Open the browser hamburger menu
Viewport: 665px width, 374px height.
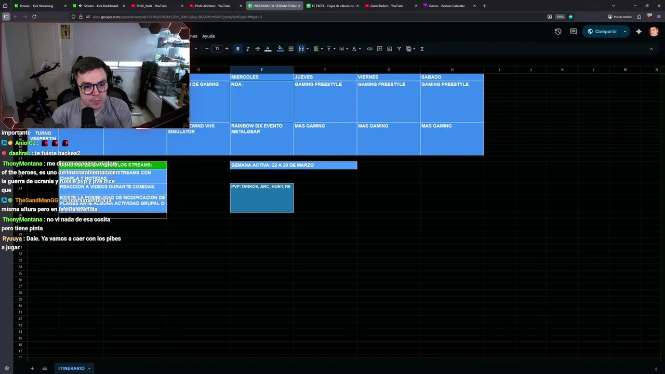[x=659, y=17]
